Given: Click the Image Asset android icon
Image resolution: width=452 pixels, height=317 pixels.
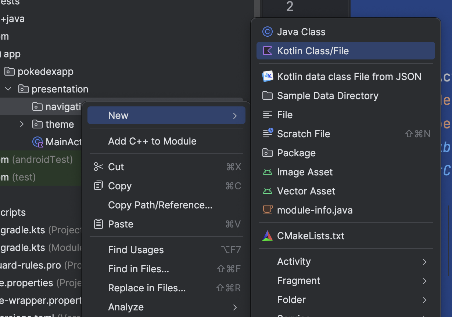Looking at the screenshot, I should point(267,172).
